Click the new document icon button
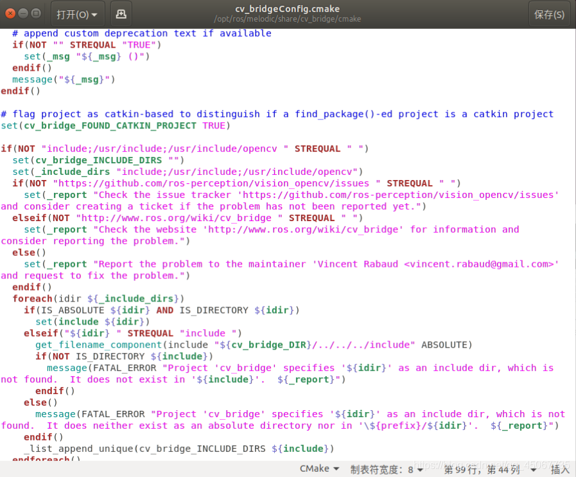The height and width of the screenshot is (477, 576). coord(121,14)
